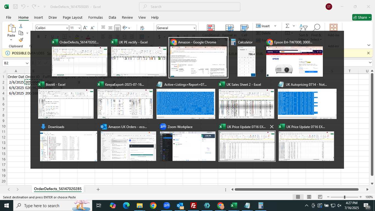375x211 pixels.
Task: Click the Share button
Action: (362, 17)
